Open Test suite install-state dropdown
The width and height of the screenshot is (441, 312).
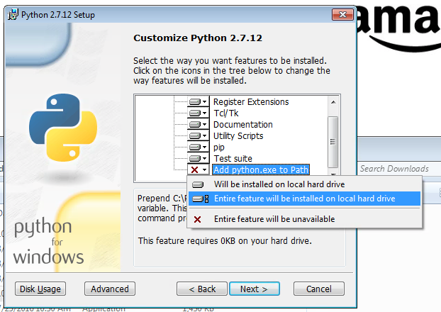coord(199,158)
